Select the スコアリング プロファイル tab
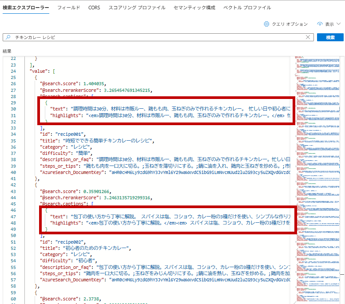This screenshot has height=304, width=345. 137,8
